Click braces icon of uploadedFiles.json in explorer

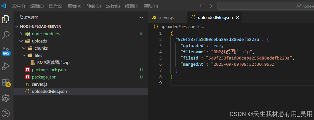click(27, 92)
